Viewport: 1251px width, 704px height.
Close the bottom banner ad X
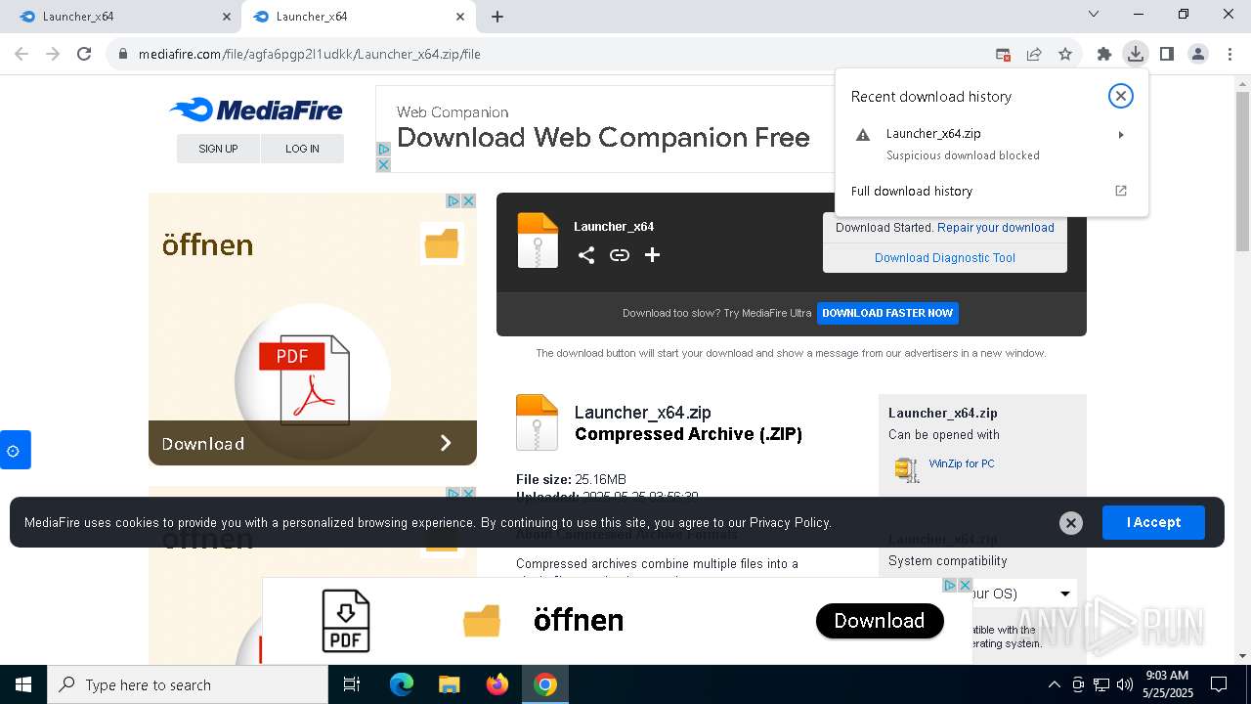[965, 585]
